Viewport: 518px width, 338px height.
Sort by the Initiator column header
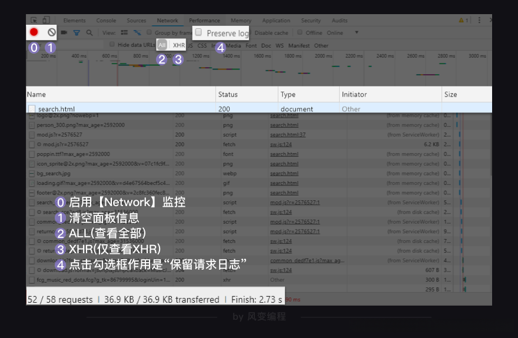(x=390, y=94)
